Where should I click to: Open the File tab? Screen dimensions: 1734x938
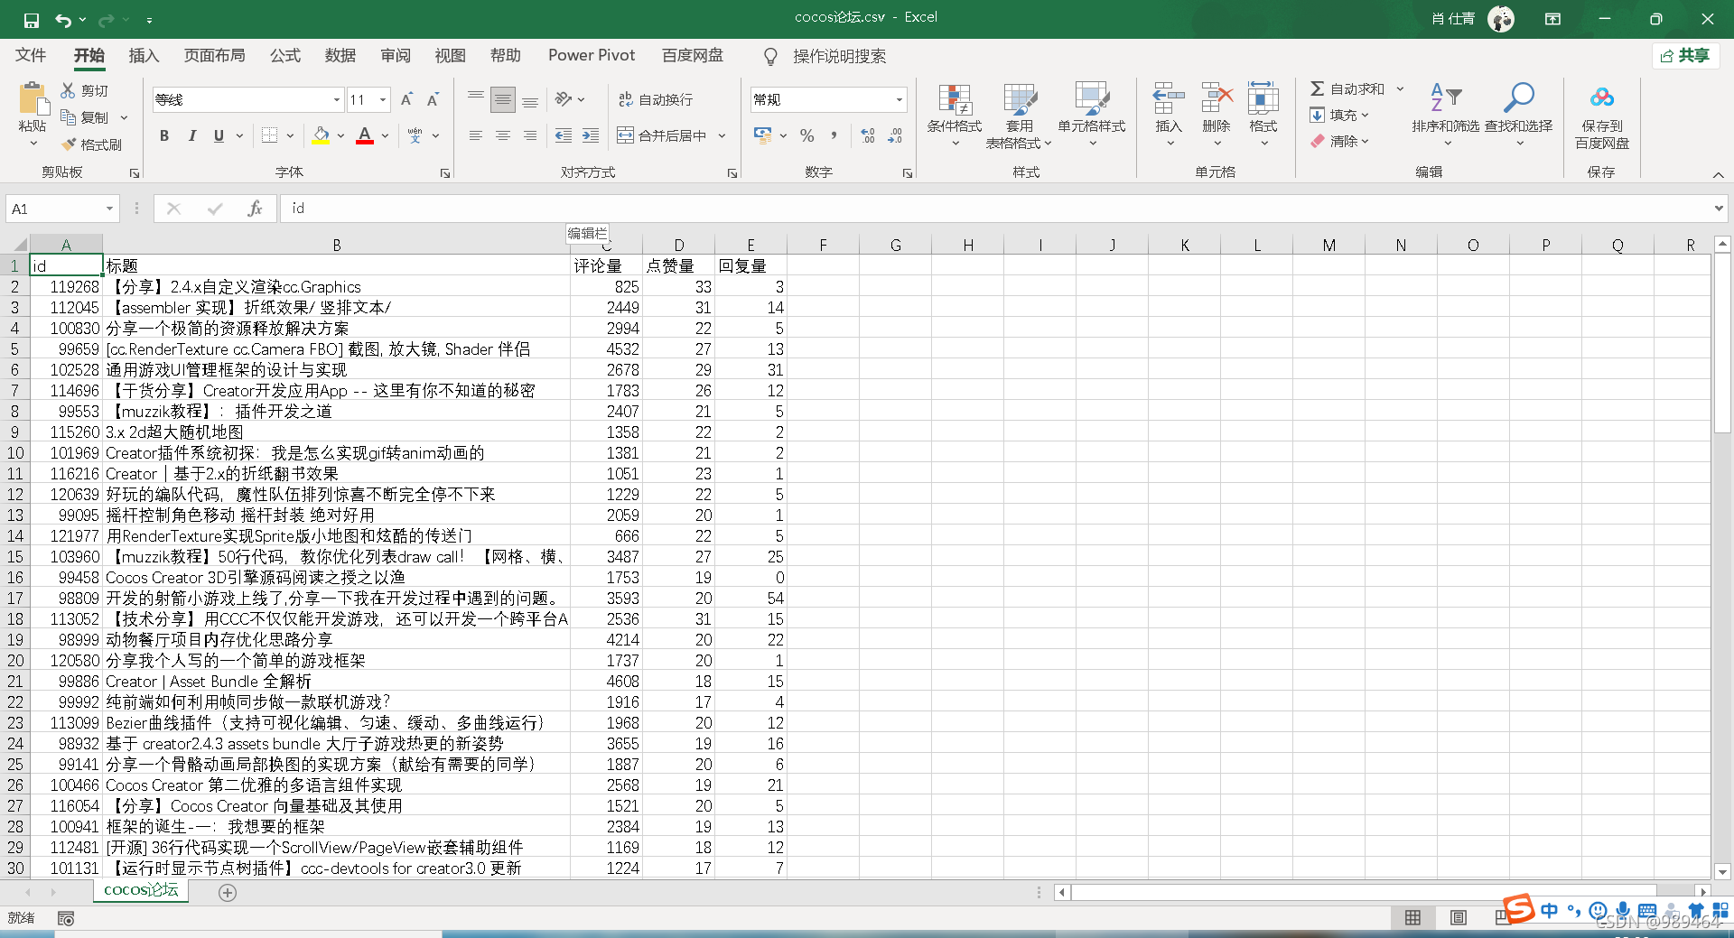click(x=31, y=55)
